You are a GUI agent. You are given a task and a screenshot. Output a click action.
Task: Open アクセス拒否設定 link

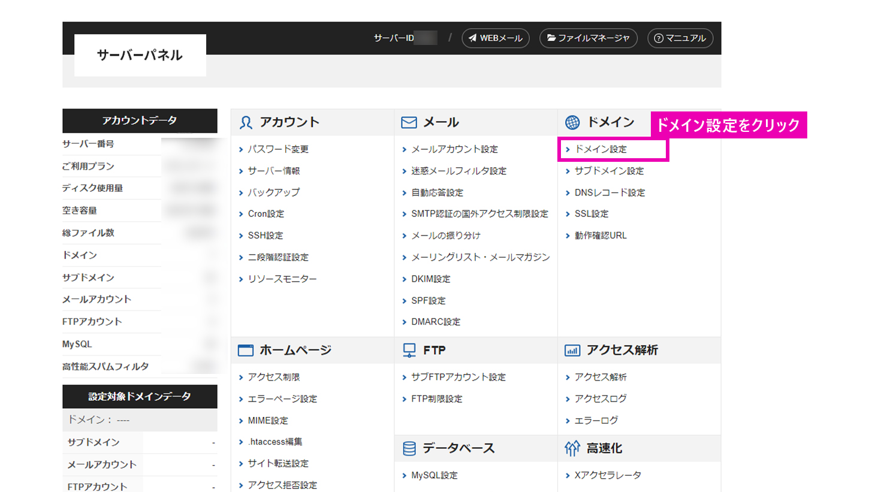click(282, 485)
